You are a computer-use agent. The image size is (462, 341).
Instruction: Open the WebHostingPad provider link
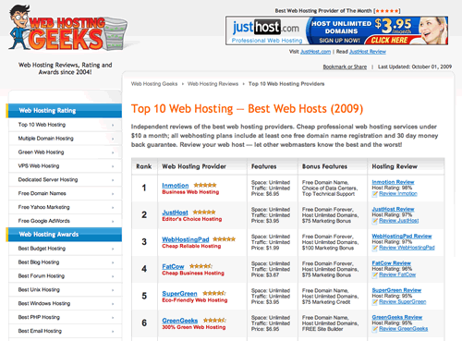[x=186, y=239]
